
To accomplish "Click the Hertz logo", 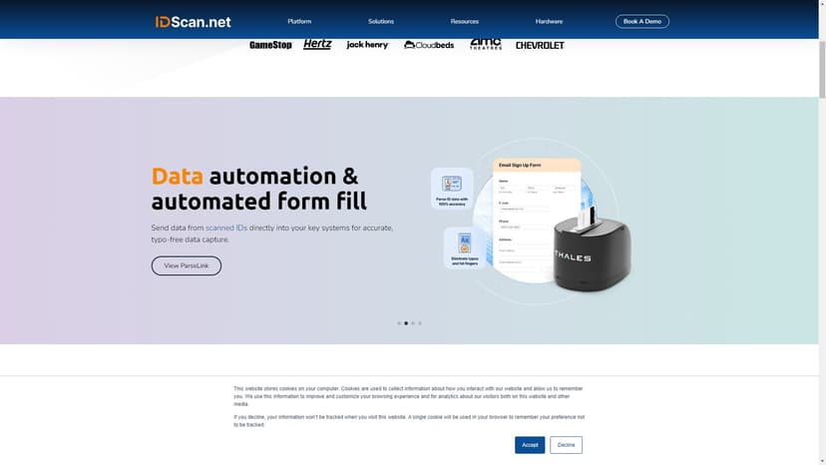I will tap(317, 44).
